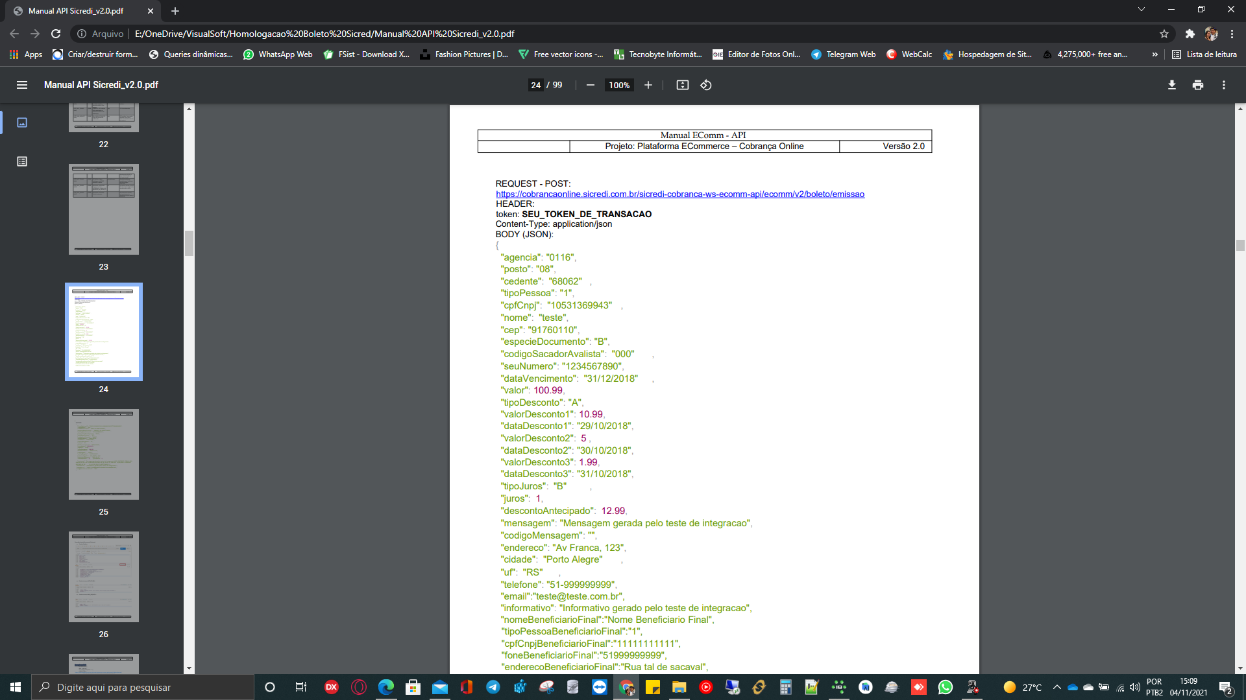The width and height of the screenshot is (1246, 700).
Task: Open Mail app from taskbar
Action: click(x=440, y=687)
